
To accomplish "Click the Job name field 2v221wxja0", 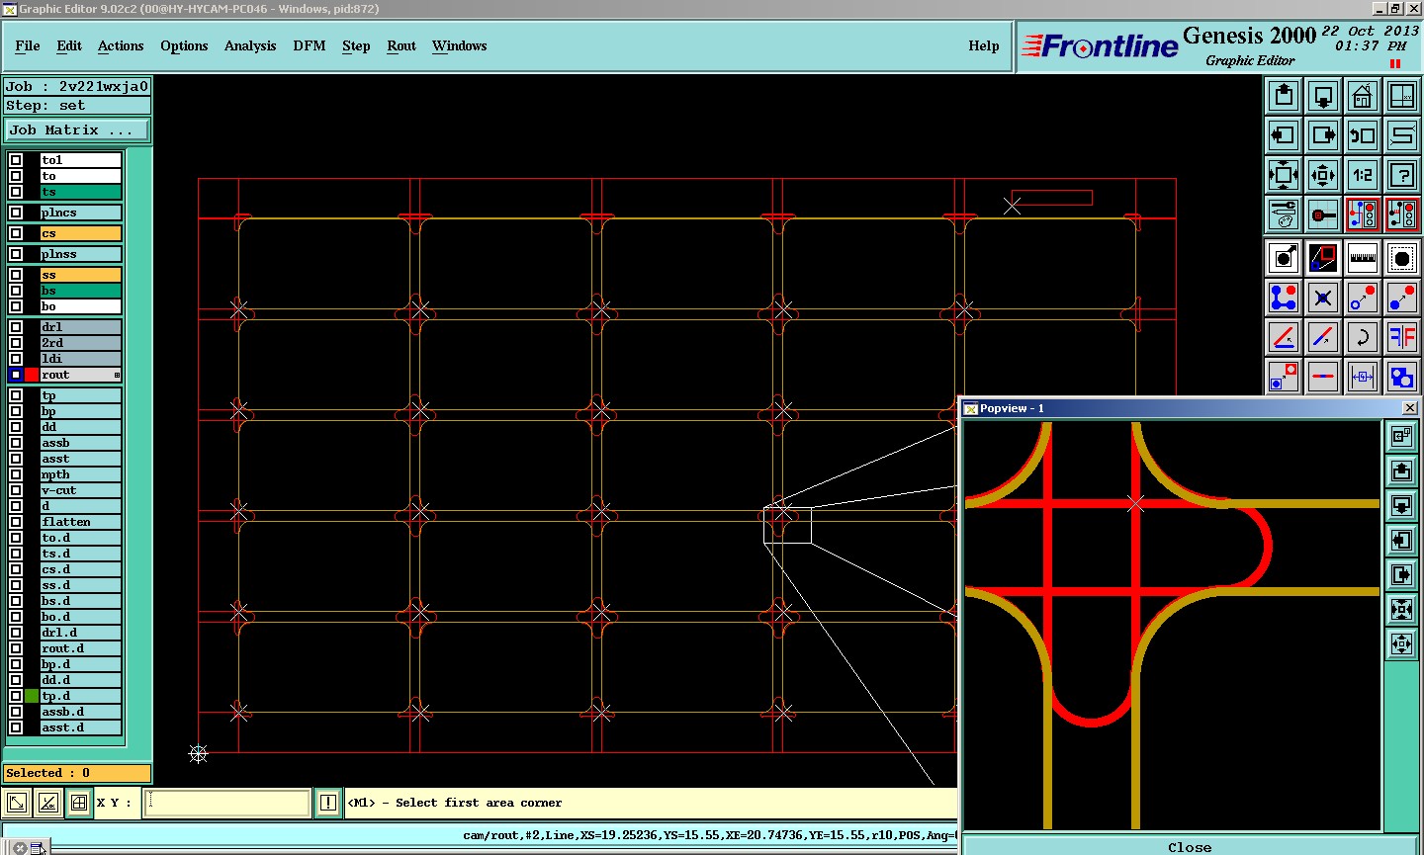I will click(77, 86).
